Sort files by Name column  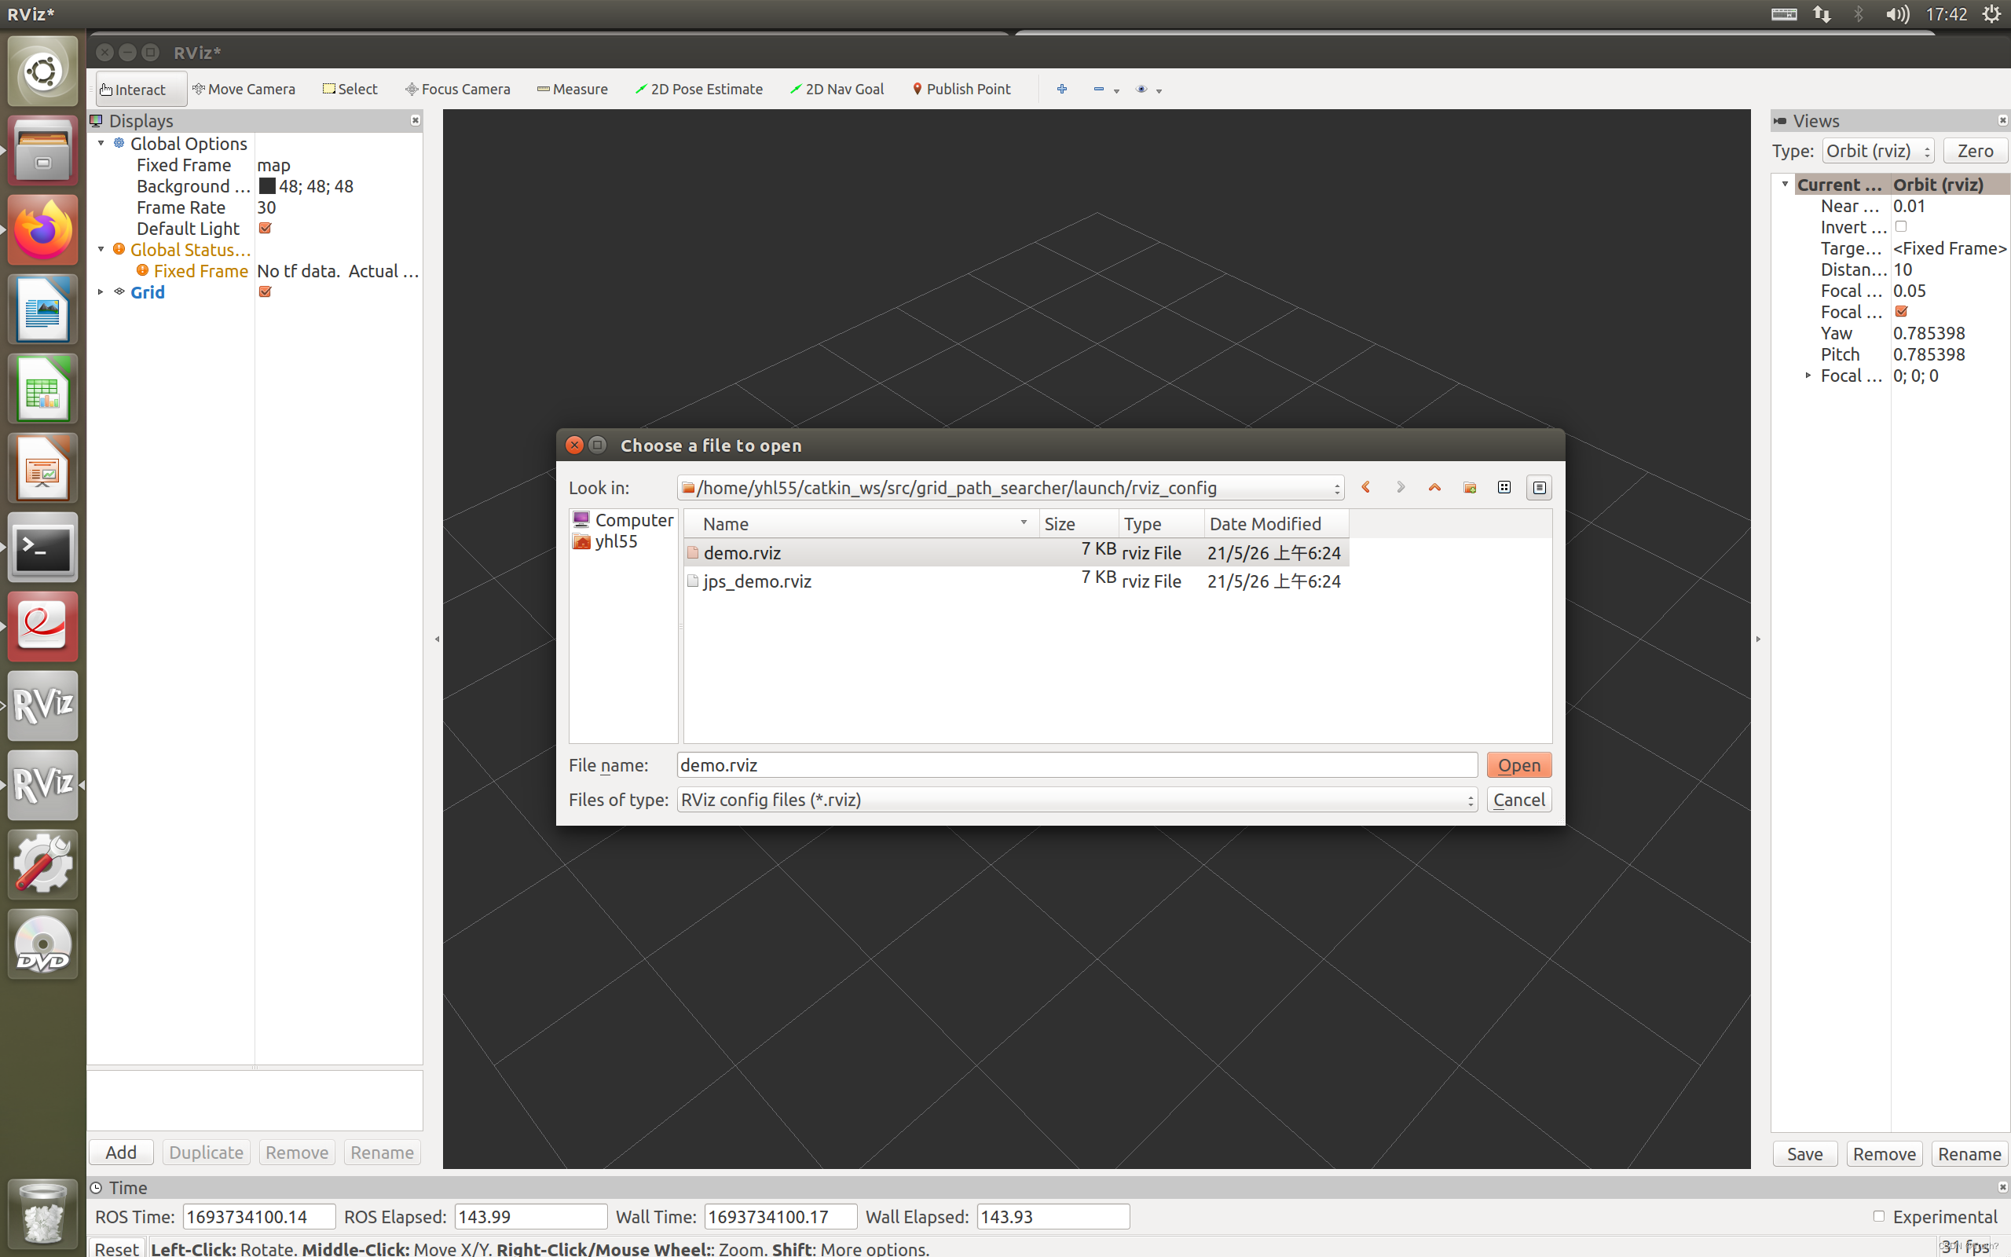(x=862, y=524)
